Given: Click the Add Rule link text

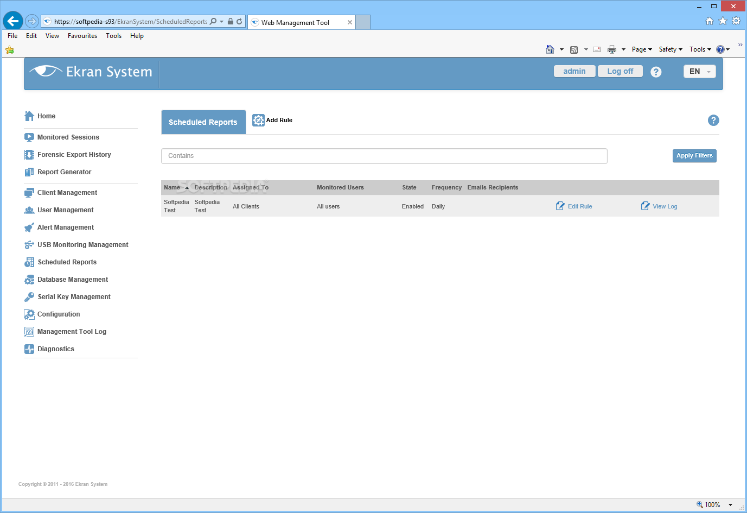Looking at the screenshot, I should [279, 121].
